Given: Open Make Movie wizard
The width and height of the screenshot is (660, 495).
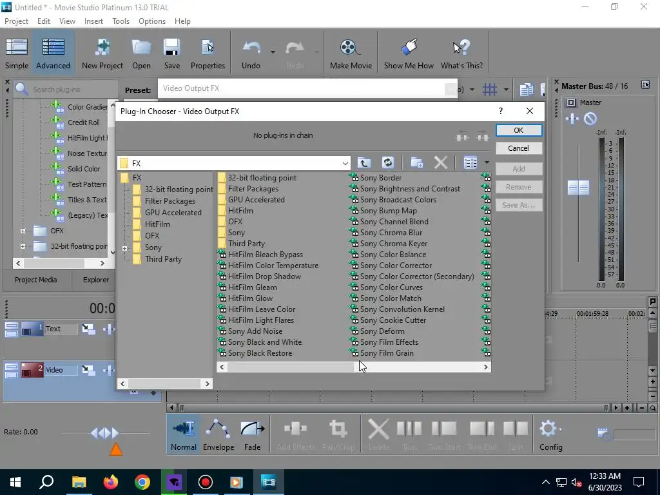Looking at the screenshot, I should (x=351, y=53).
